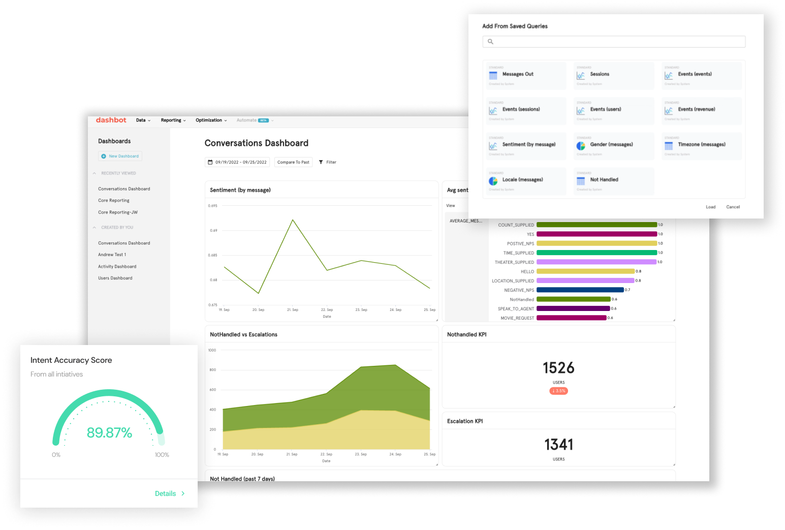This screenshot has width=785, height=530.
Task: Open the Reporting dropdown menu
Action: click(x=173, y=120)
